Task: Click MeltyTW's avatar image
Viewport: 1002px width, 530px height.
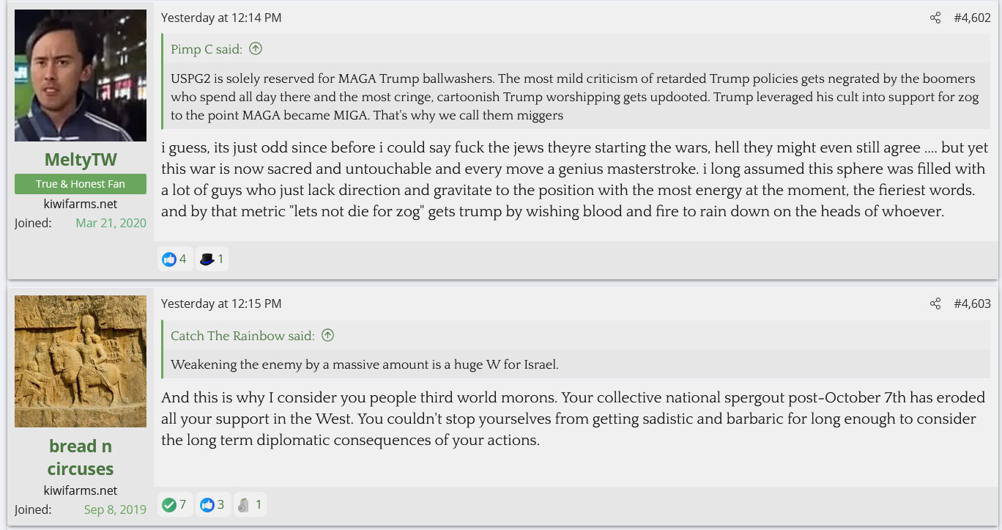Action: click(x=81, y=76)
